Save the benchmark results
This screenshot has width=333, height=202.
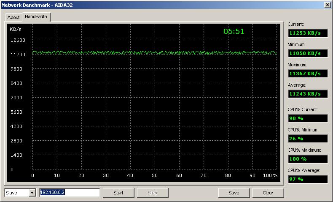coord(234,193)
